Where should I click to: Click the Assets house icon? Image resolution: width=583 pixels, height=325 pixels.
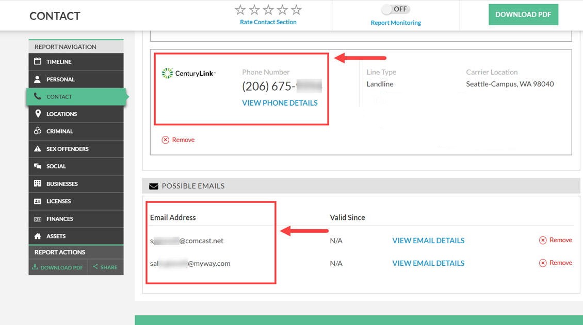38,236
